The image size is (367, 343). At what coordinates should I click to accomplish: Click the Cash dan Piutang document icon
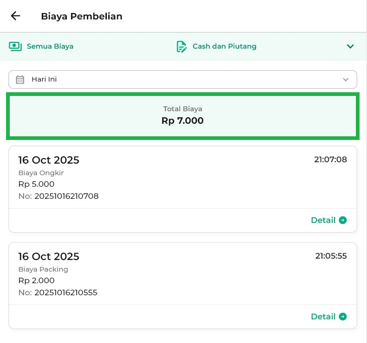point(181,46)
